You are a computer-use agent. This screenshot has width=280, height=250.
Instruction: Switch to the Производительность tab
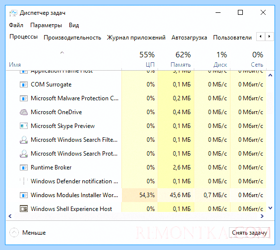[72, 38]
